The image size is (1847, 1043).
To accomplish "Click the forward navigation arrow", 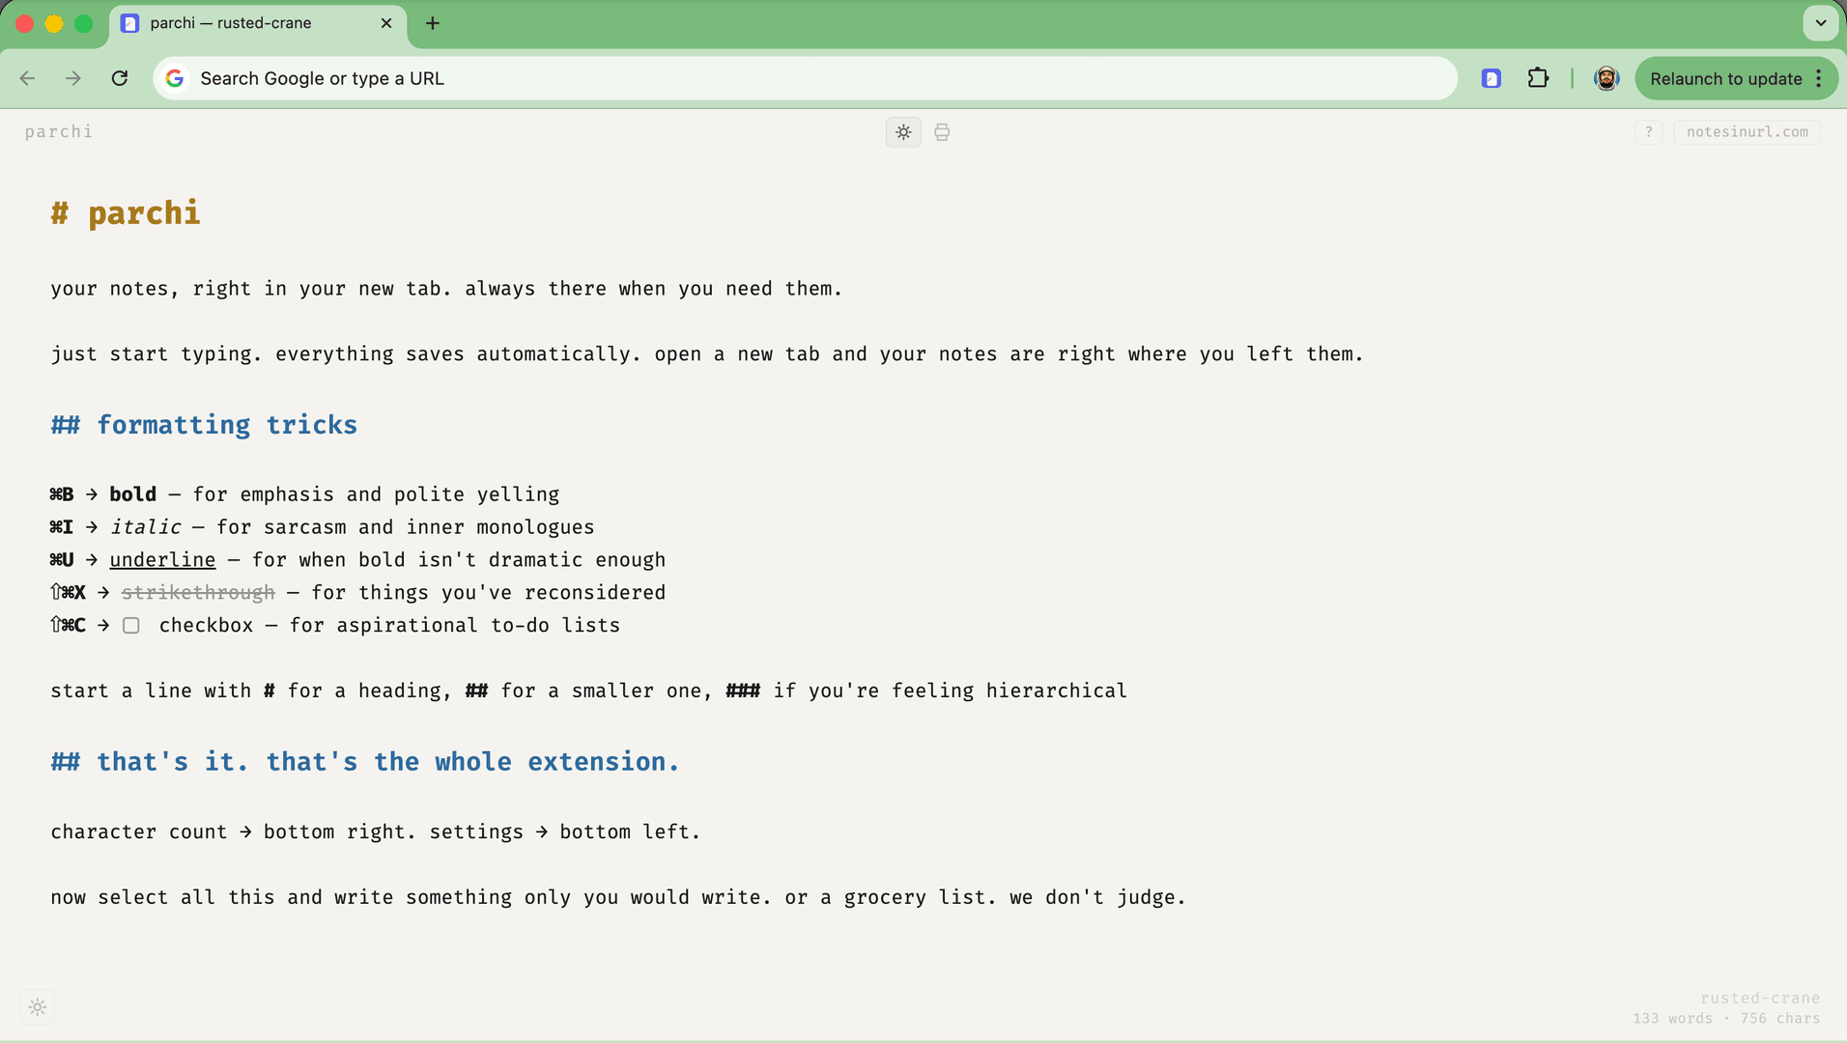I will (x=72, y=78).
